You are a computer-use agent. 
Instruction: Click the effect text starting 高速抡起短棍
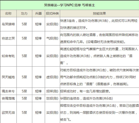(x=99, y=56)
